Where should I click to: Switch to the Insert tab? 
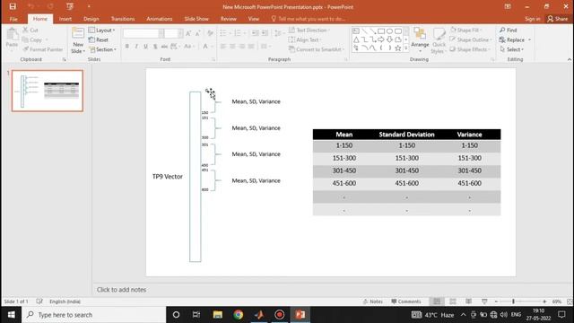tap(65, 19)
